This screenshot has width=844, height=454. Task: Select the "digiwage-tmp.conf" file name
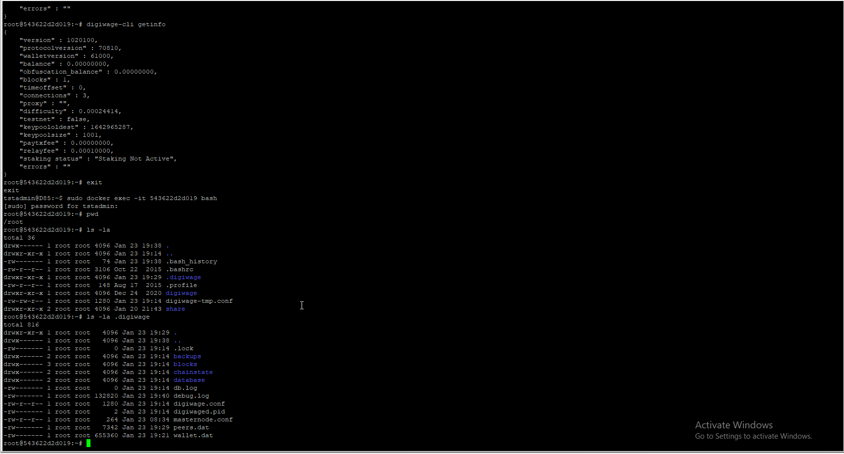click(199, 301)
